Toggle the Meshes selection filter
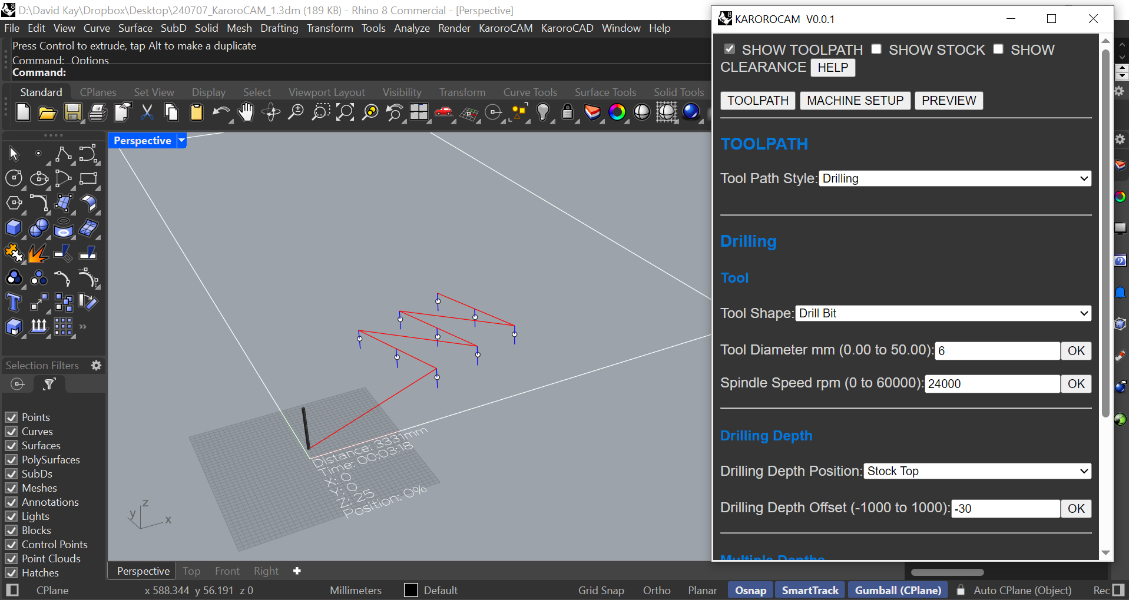 pyautogui.click(x=11, y=488)
